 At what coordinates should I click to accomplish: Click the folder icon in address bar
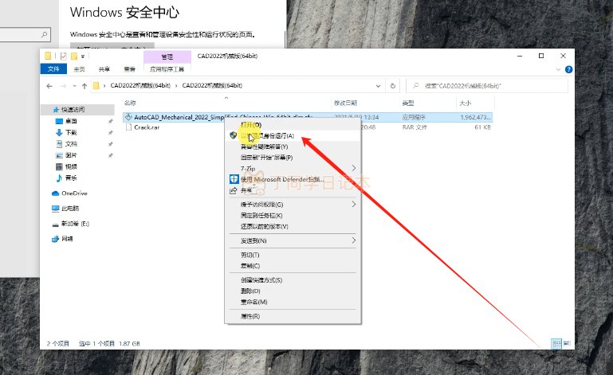(x=96, y=85)
